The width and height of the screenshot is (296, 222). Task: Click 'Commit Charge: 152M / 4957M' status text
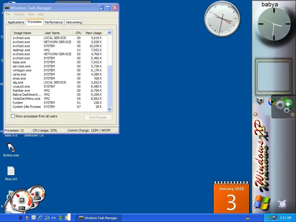pyautogui.click(x=89, y=130)
